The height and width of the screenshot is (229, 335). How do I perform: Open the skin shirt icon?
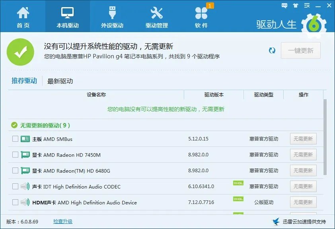pos(296,6)
